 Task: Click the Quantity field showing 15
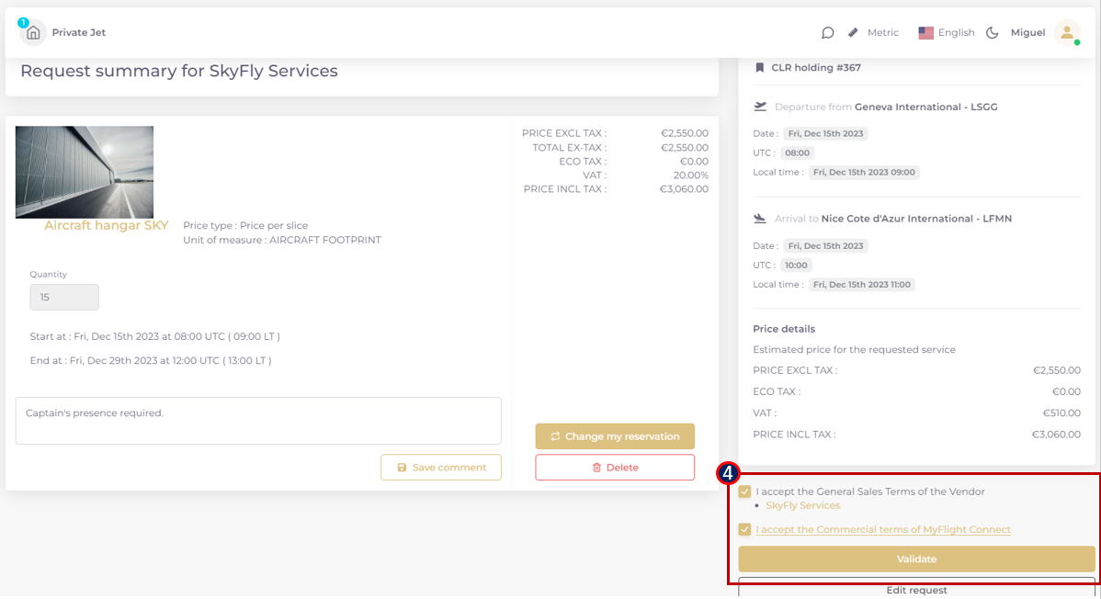pos(64,297)
